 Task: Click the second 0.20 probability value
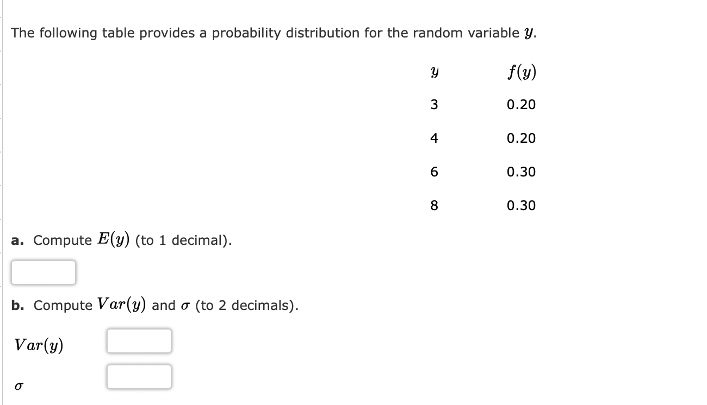(520, 138)
